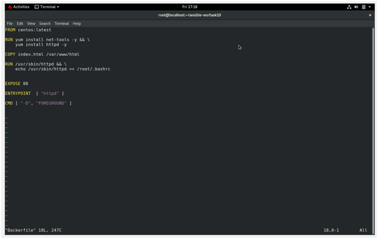The height and width of the screenshot is (239, 378).
Task: Open the Edit menu
Action: point(20,23)
